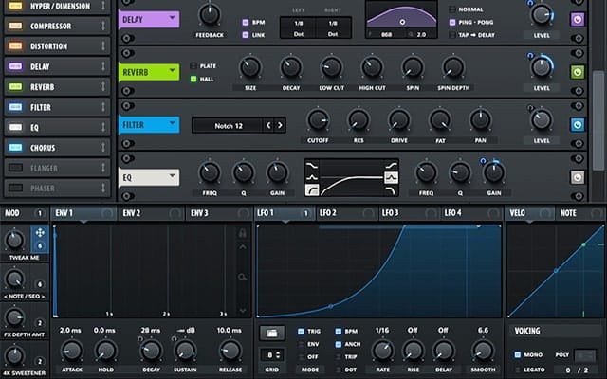Select Tap Delay mode

pyautogui.click(x=452, y=35)
